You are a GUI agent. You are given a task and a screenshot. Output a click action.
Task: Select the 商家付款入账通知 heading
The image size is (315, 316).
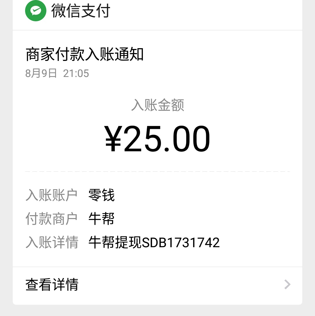[85, 54]
